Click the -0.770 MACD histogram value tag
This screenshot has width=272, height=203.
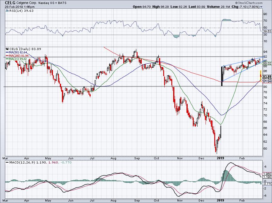point(267,184)
